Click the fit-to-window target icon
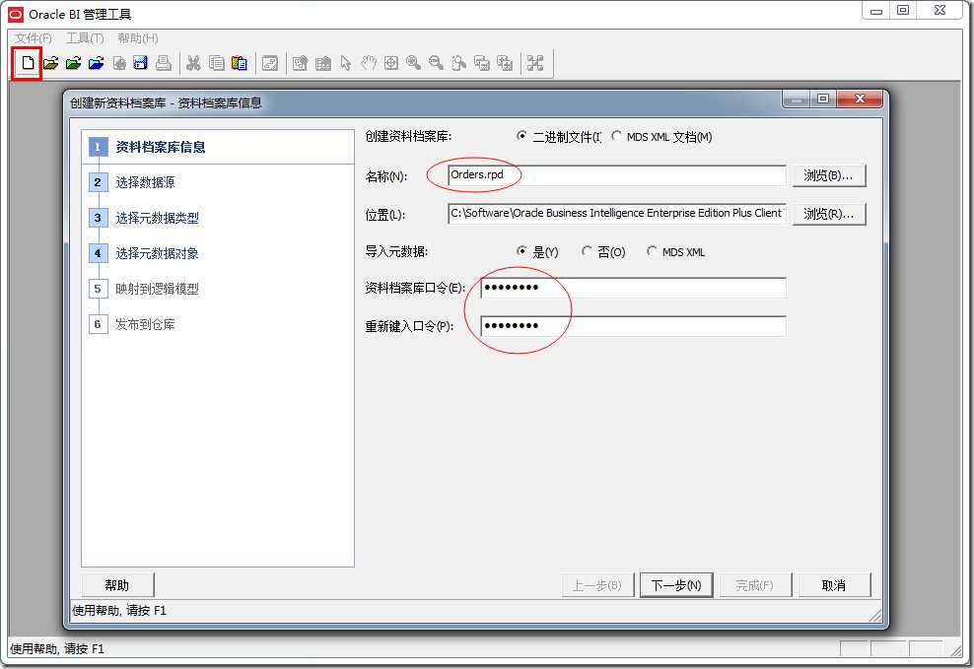Viewport: 974px width, 669px height. (391, 63)
